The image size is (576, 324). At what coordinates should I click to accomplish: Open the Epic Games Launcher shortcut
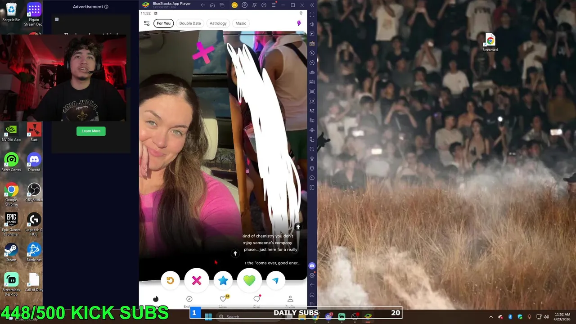11,225
